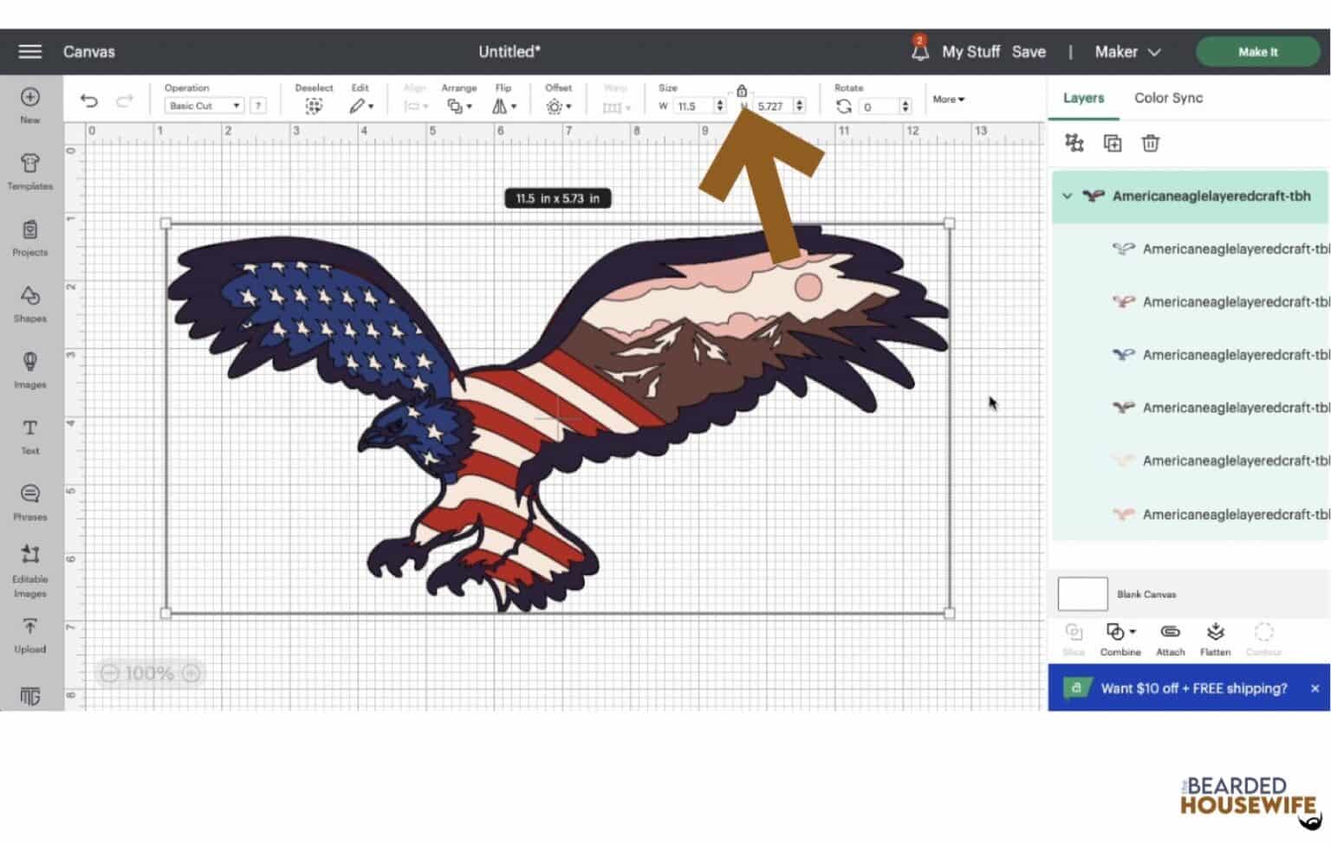This screenshot has width=1331, height=845.
Task: Open the More options dropdown
Action: click(x=948, y=100)
